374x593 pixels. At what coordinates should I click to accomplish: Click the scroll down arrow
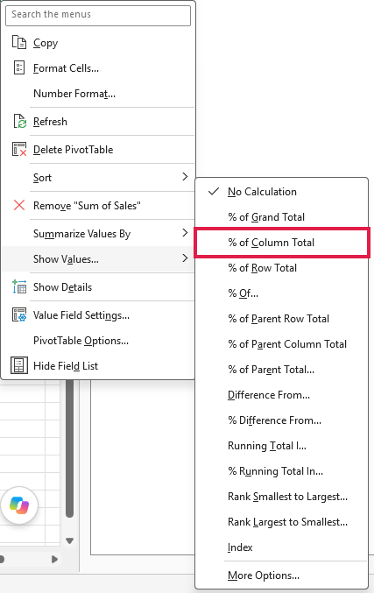tap(69, 540)
